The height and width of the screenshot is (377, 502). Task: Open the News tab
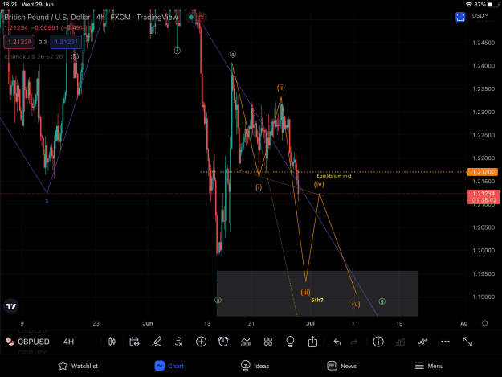(341, 366)
